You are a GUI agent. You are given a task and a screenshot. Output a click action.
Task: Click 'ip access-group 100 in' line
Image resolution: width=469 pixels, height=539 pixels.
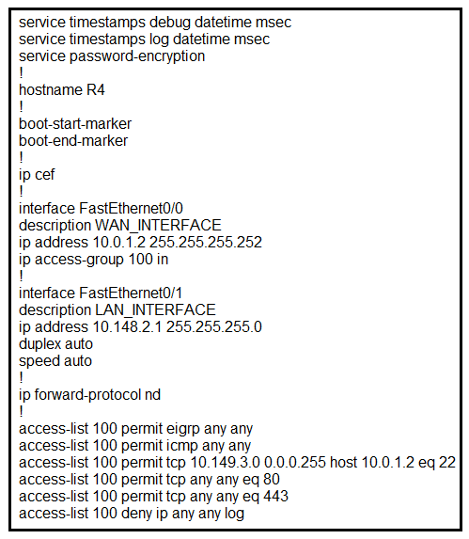pyautogui.click(x=94, y=260)
